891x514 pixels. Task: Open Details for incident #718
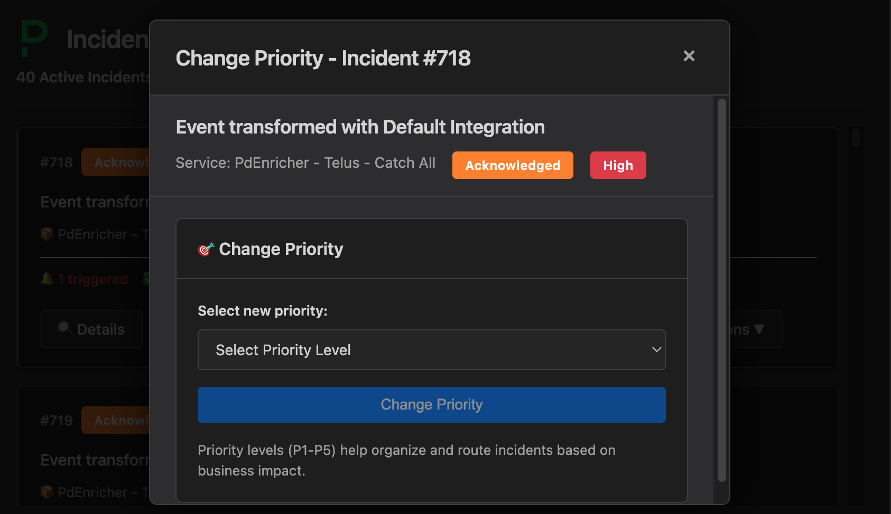coord(91,329)
